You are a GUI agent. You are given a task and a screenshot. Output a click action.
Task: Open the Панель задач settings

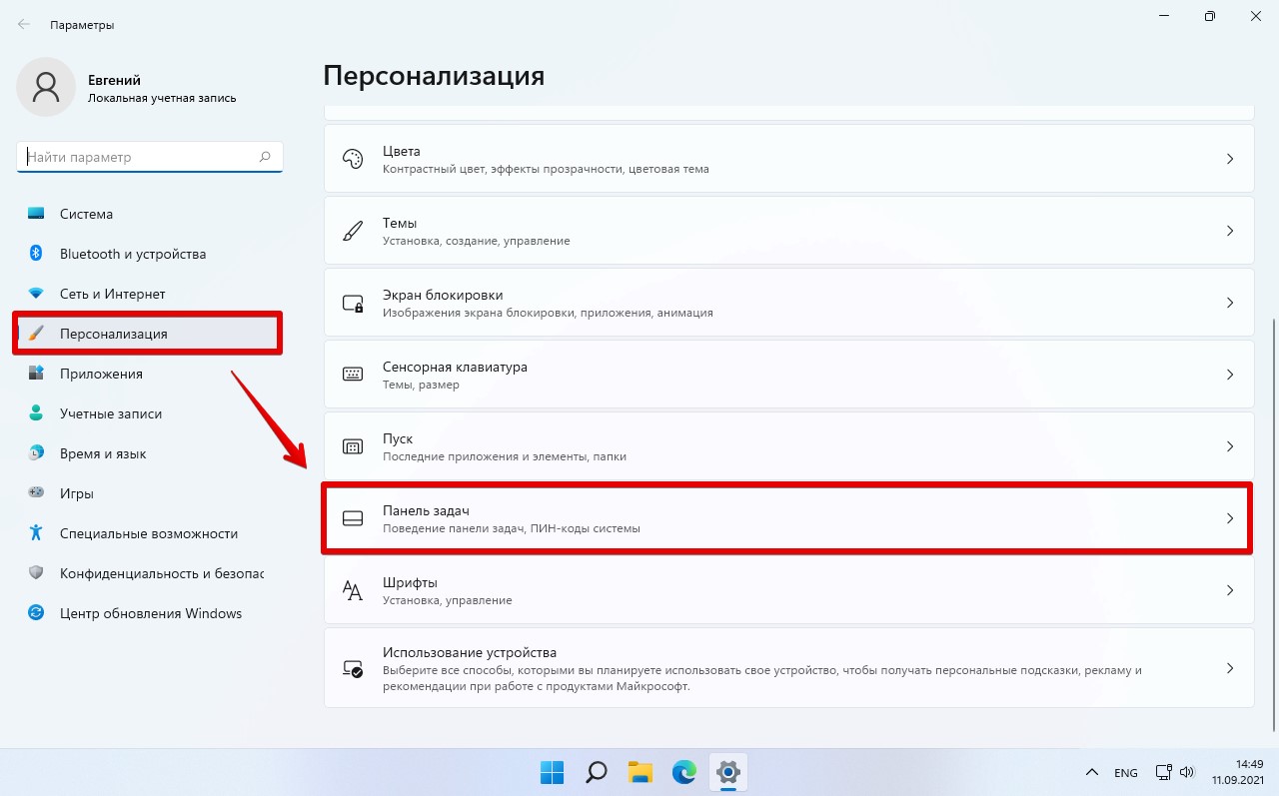(x=788, y=518)
